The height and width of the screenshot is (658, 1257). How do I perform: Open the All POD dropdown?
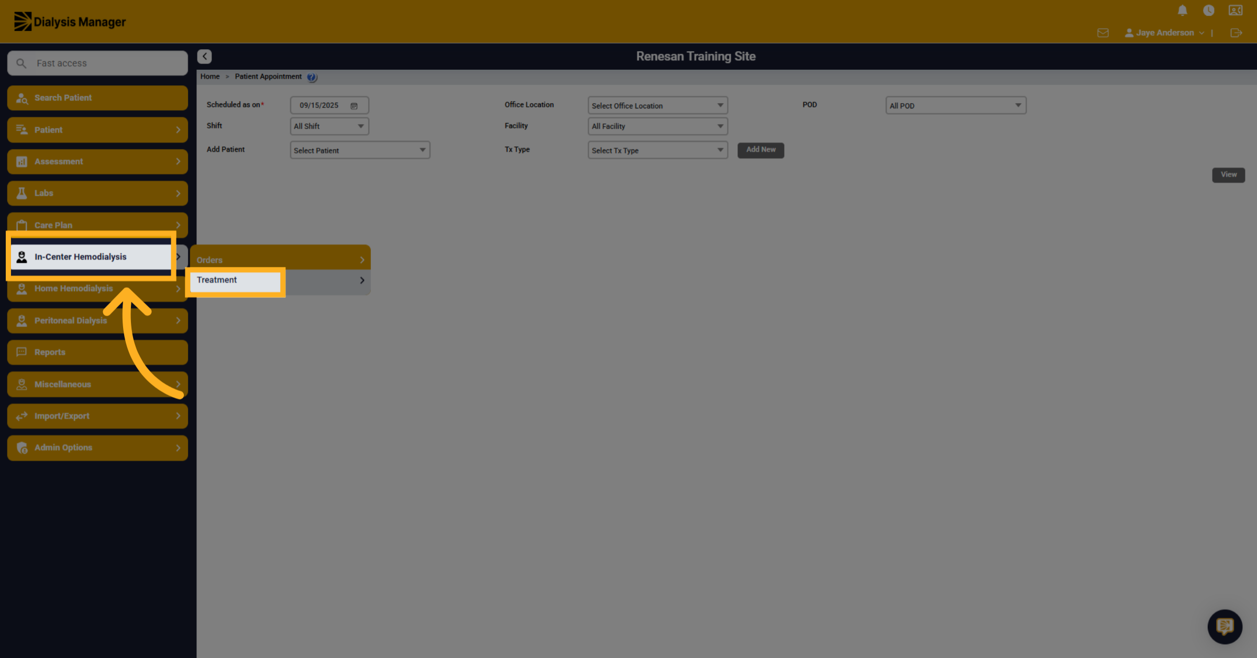[955, 105]
